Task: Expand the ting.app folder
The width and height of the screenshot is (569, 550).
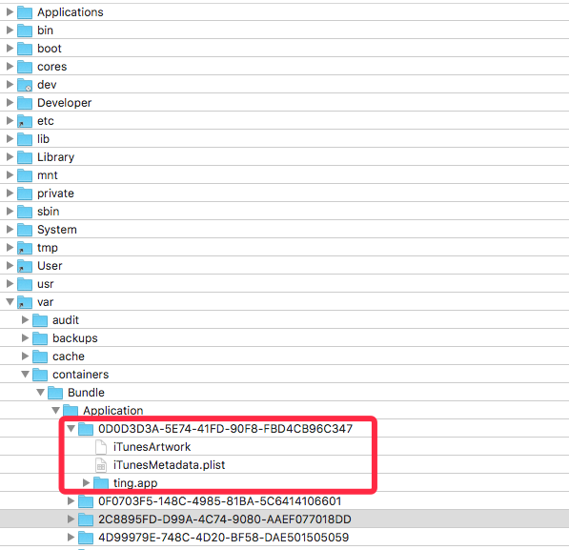Action: coord(86,483)
